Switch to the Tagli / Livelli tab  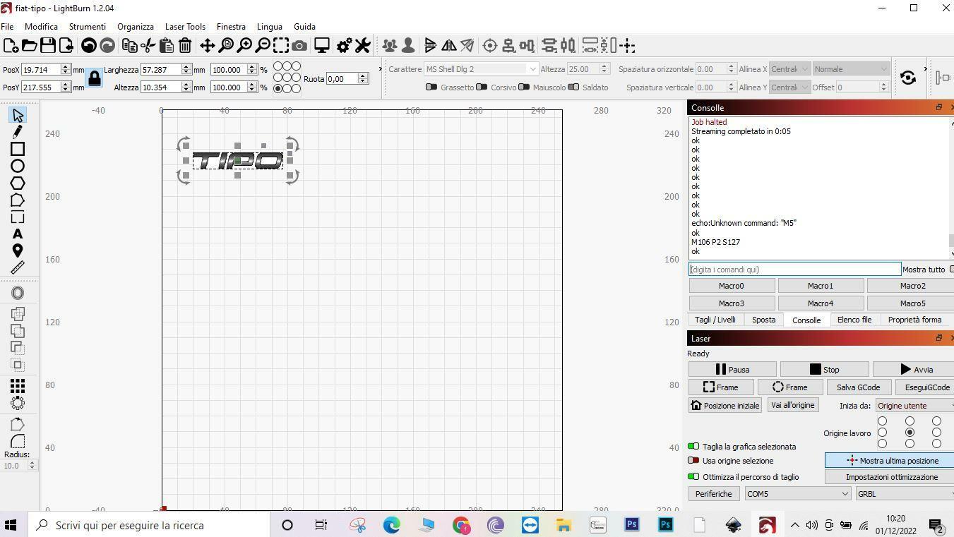pos(715,320)
